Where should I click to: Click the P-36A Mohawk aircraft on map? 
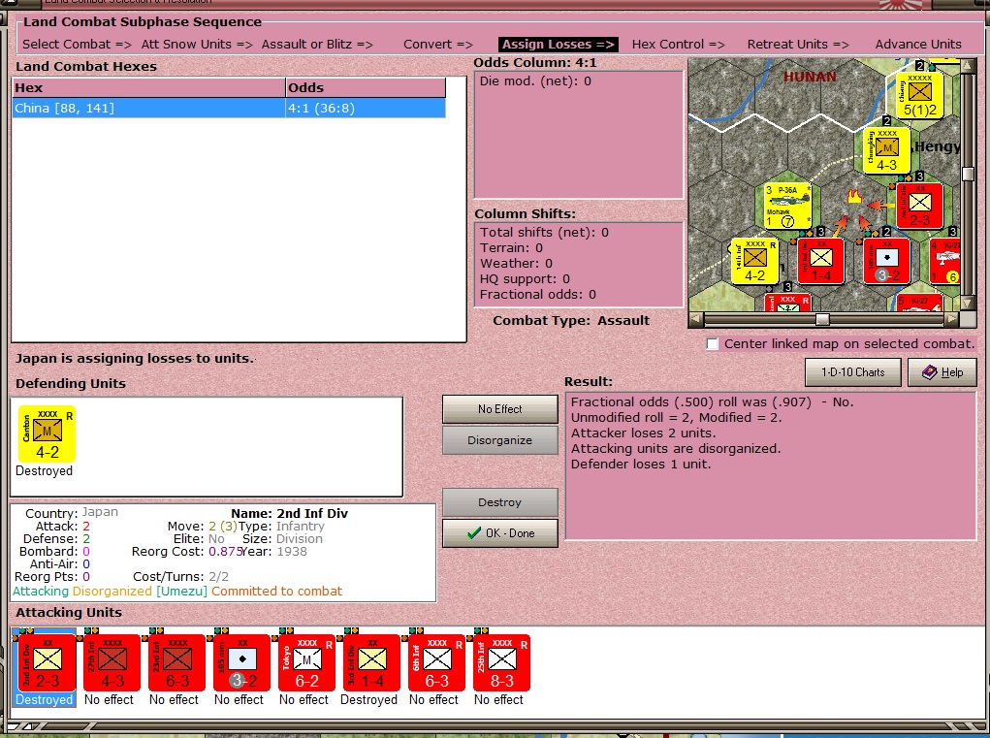click(x=787, y=206)
